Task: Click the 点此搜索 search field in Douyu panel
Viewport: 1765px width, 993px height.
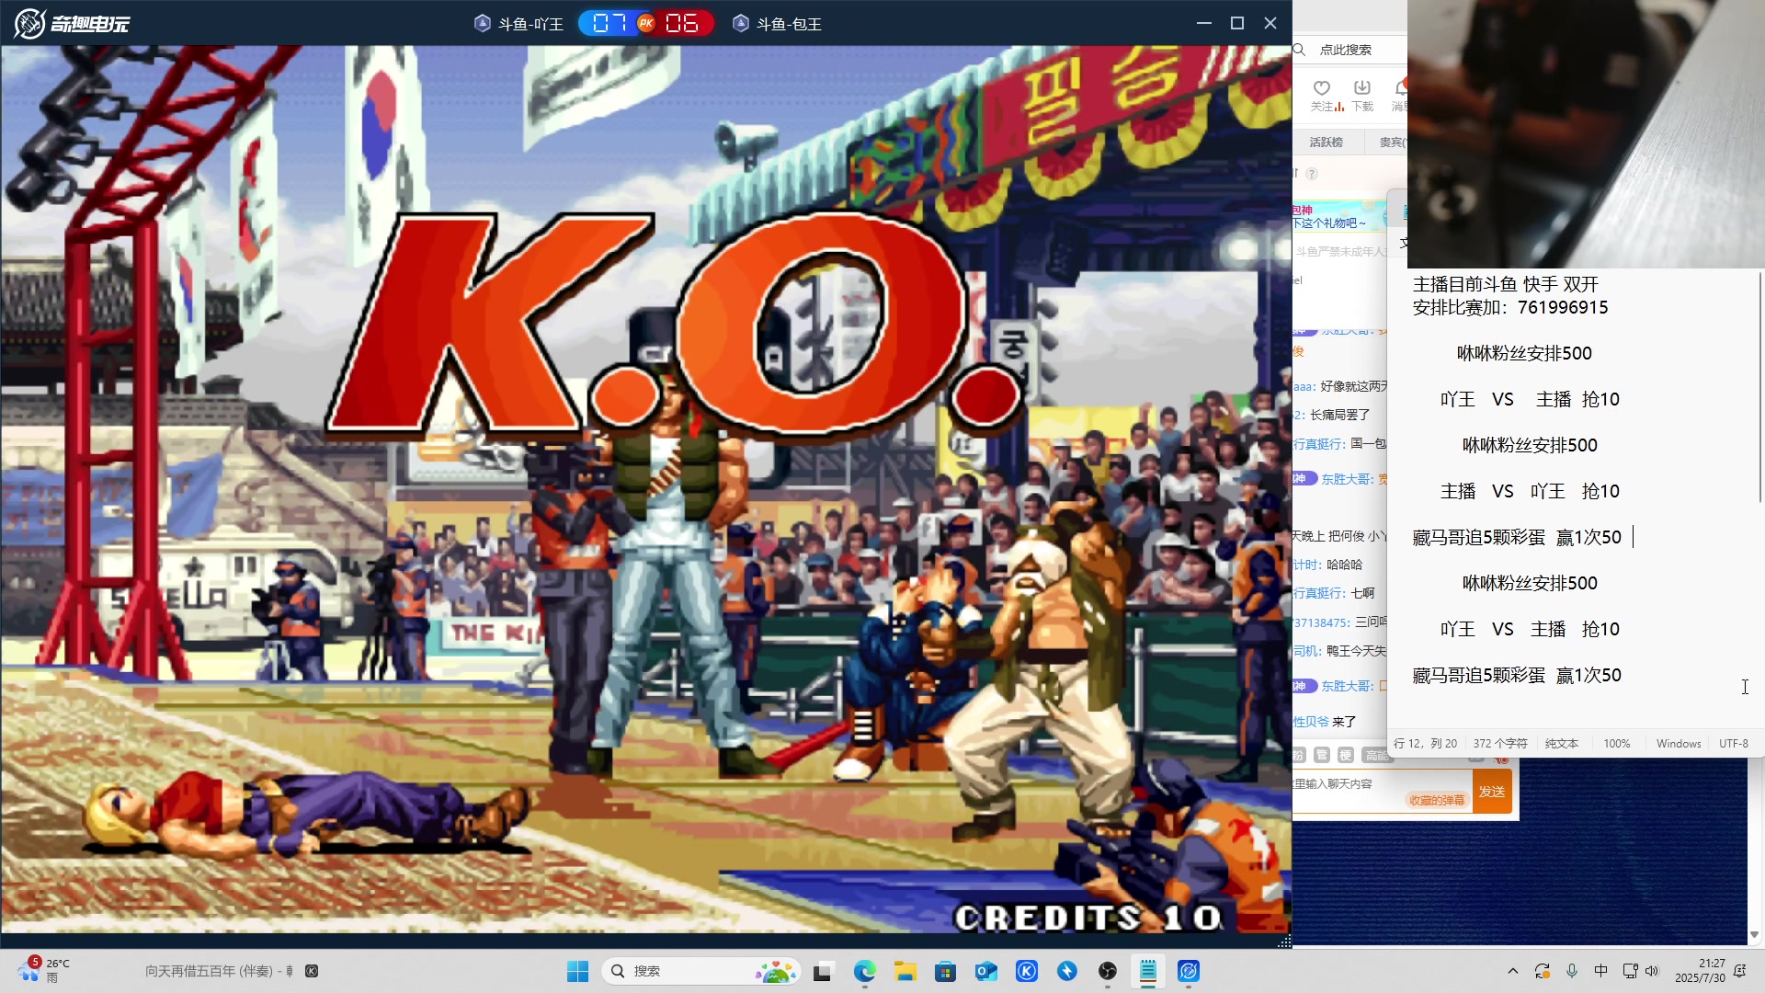Action: click(x=1349, y=50)
